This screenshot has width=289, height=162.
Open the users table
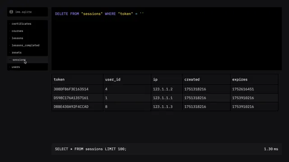point(28,67)
